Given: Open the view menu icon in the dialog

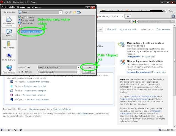Looking at the screenshot, I should pyautogui.click(x=79, y=12).
